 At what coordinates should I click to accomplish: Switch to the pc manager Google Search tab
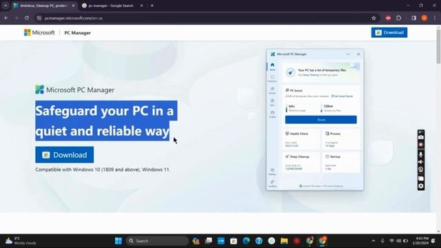point(111,6)
